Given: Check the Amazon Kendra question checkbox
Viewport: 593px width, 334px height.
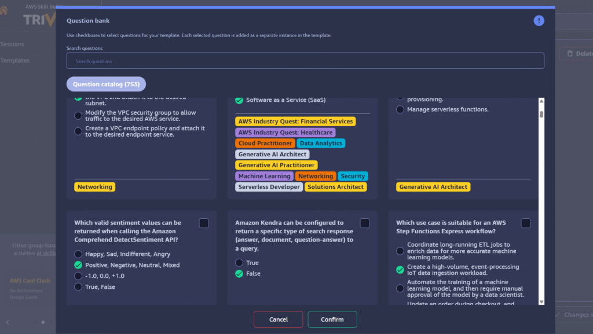Looking at the screenshot, I should coord(365,223).
